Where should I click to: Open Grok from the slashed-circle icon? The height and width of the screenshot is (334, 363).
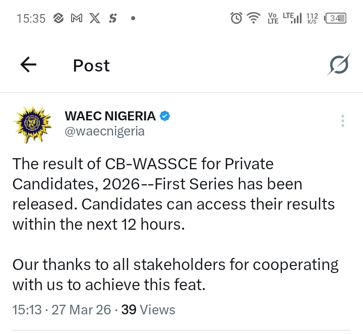(339, 65)
